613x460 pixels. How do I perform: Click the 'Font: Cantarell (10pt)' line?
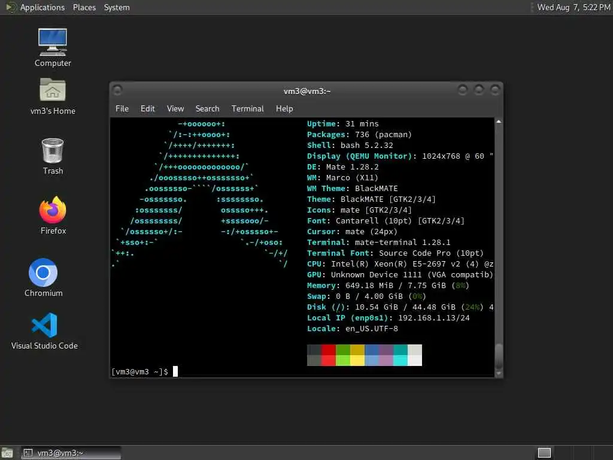(x=386, y=220)
